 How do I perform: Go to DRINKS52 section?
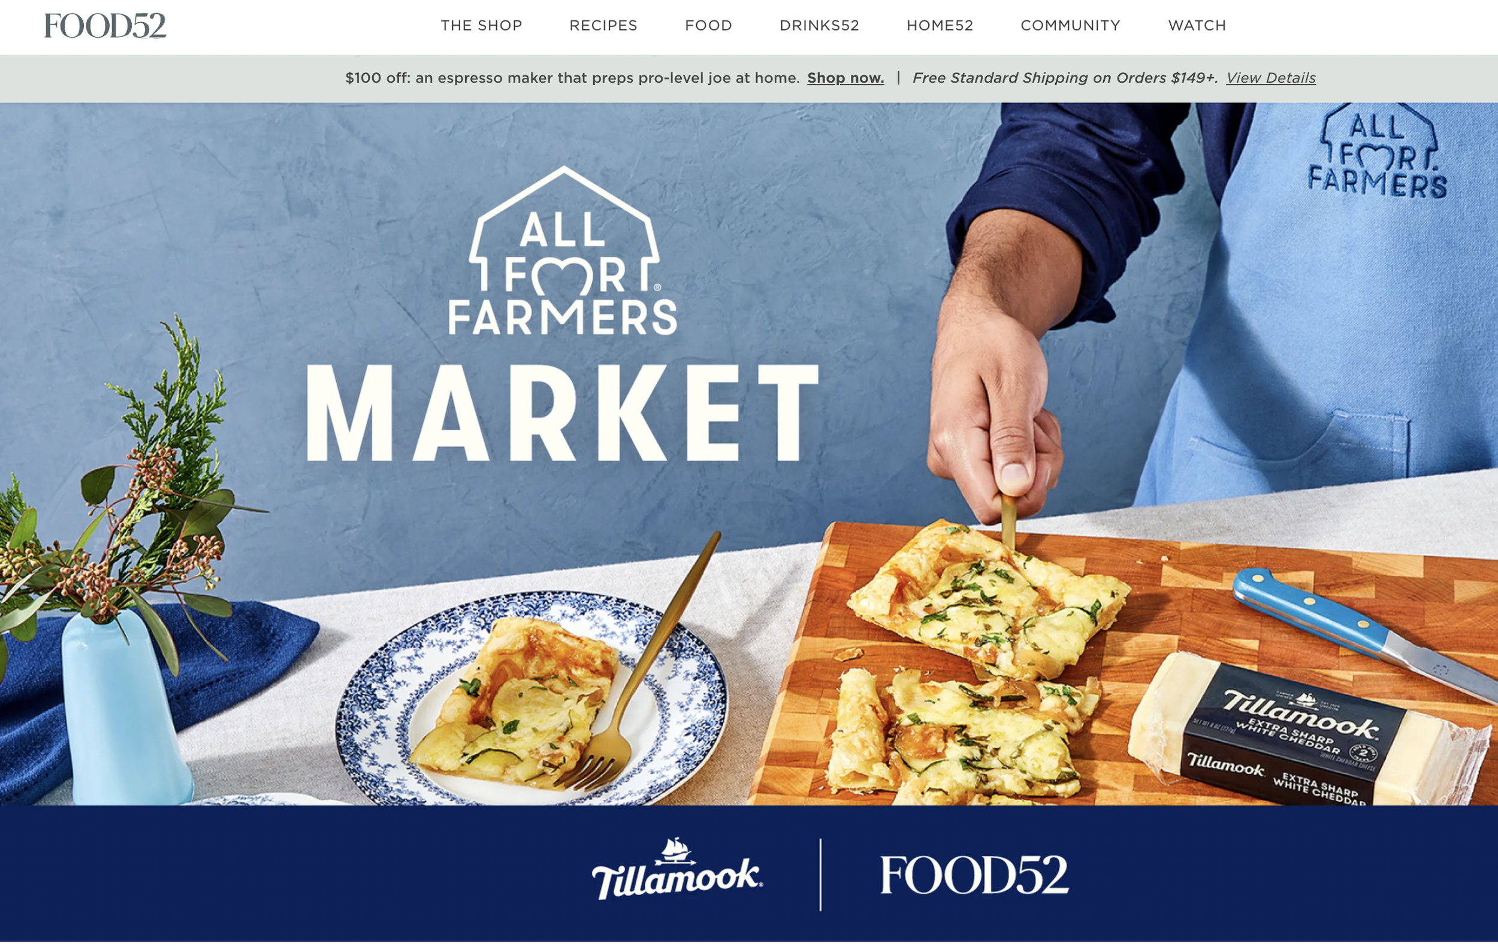click(819, 26)
